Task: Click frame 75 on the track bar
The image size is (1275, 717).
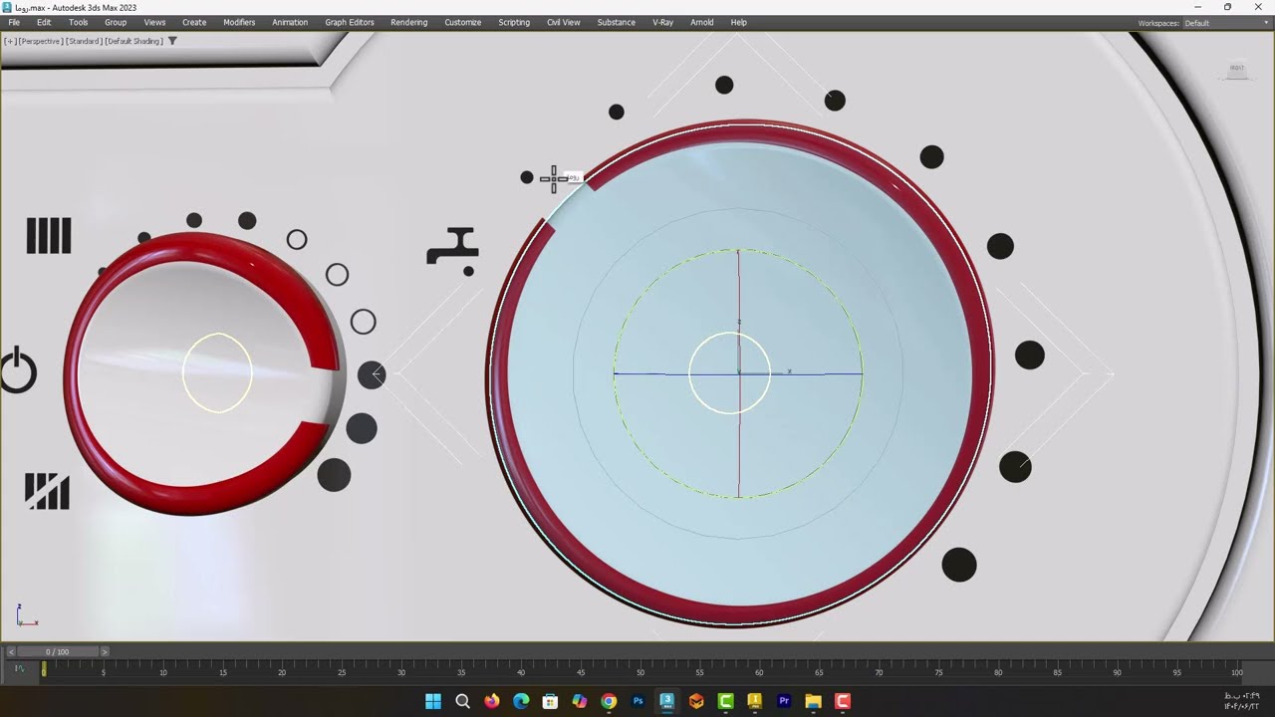Action: click(x=938, y=671)
